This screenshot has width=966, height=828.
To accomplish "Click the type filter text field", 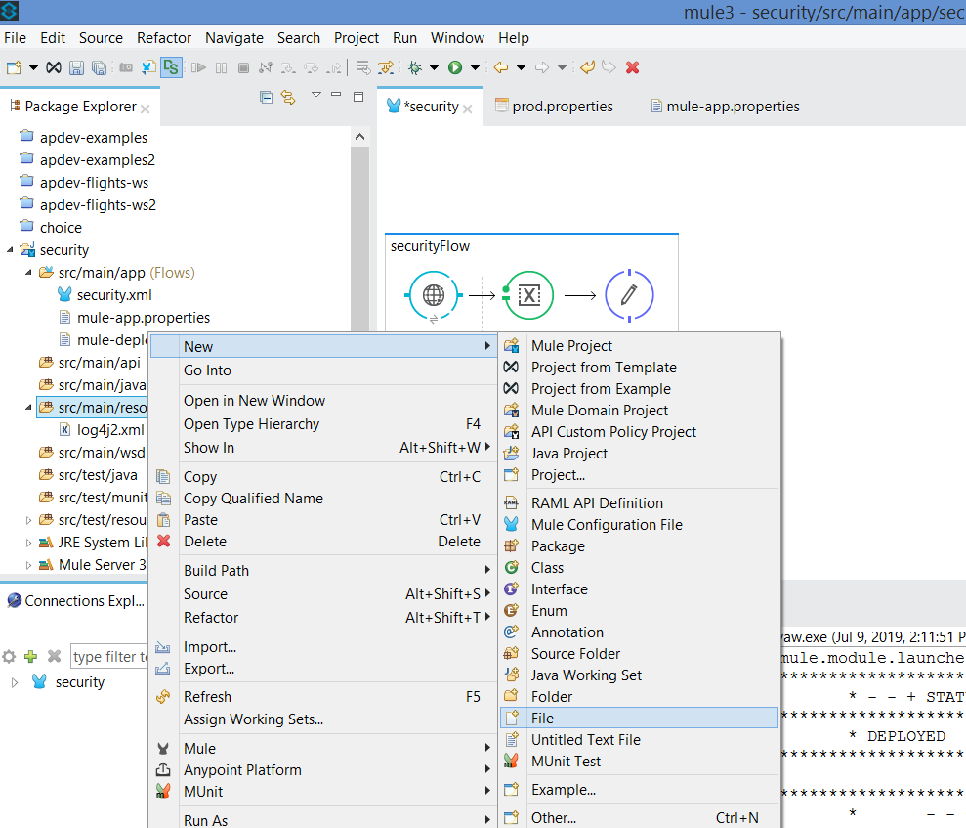I will tap(109, 657).
